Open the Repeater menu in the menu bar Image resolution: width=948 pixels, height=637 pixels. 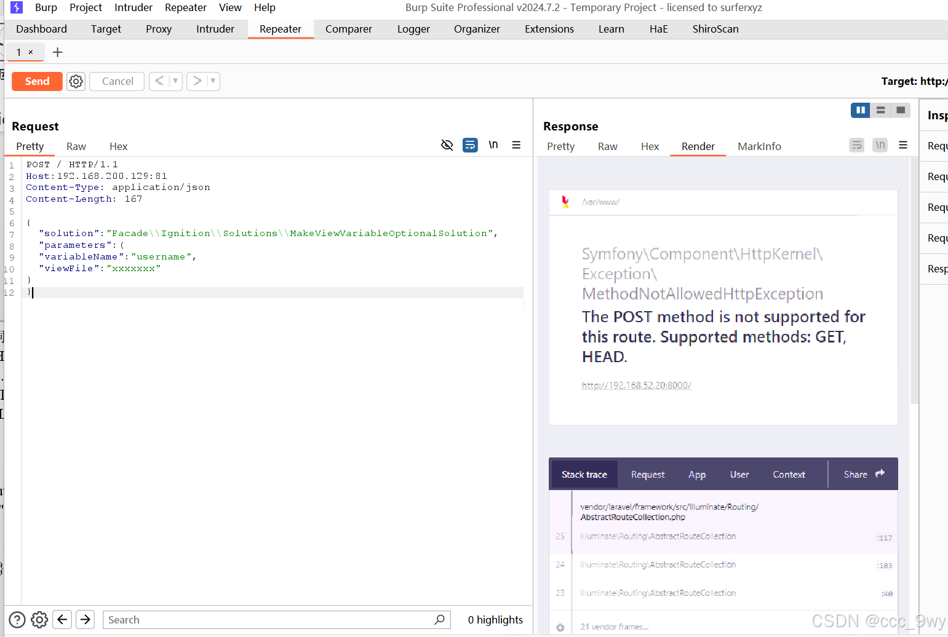tap(186, 7)
